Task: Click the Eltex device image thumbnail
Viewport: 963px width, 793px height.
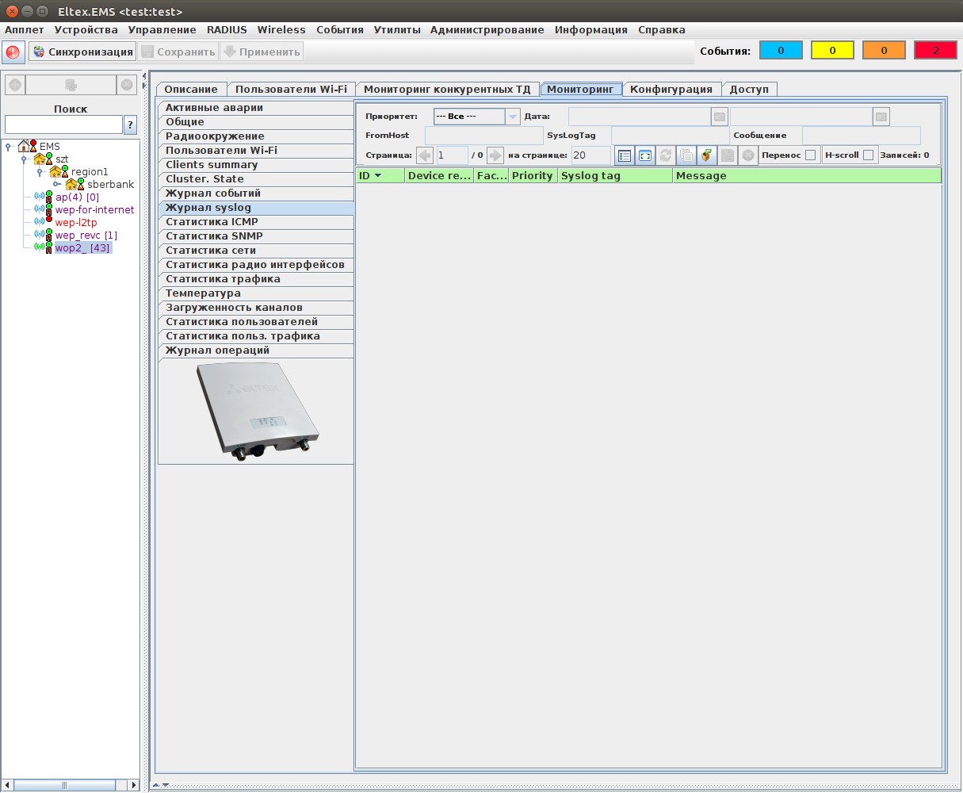Action: pyautogui.click(x=256, y=411)
